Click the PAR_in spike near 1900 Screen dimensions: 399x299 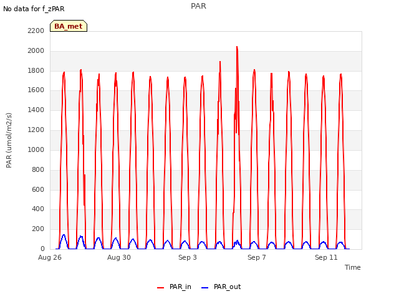[220, 62]
